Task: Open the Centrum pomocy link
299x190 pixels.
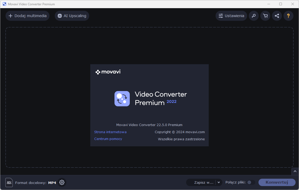Action: [108, 139]
